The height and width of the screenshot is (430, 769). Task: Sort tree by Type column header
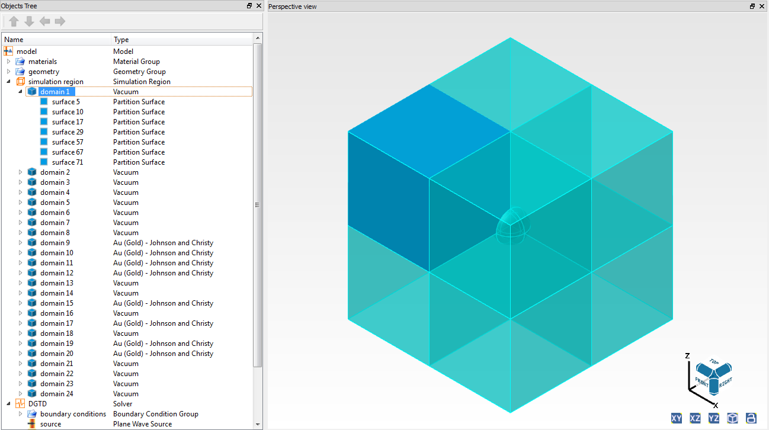(x=182, y=40)
